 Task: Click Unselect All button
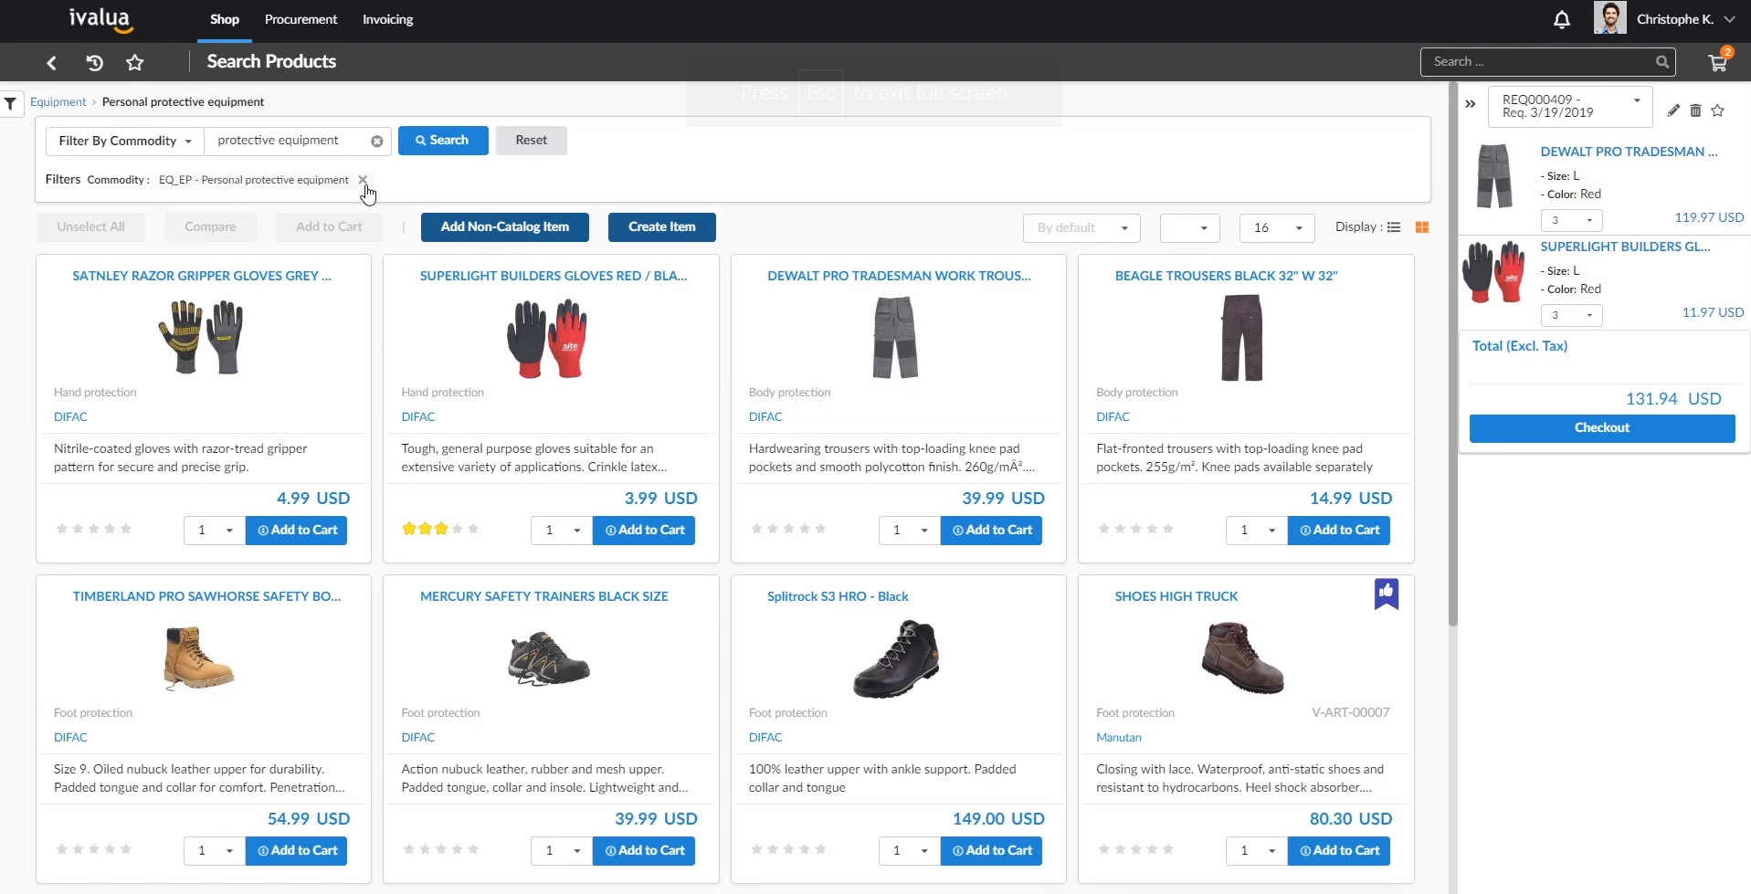pos(91,227)
